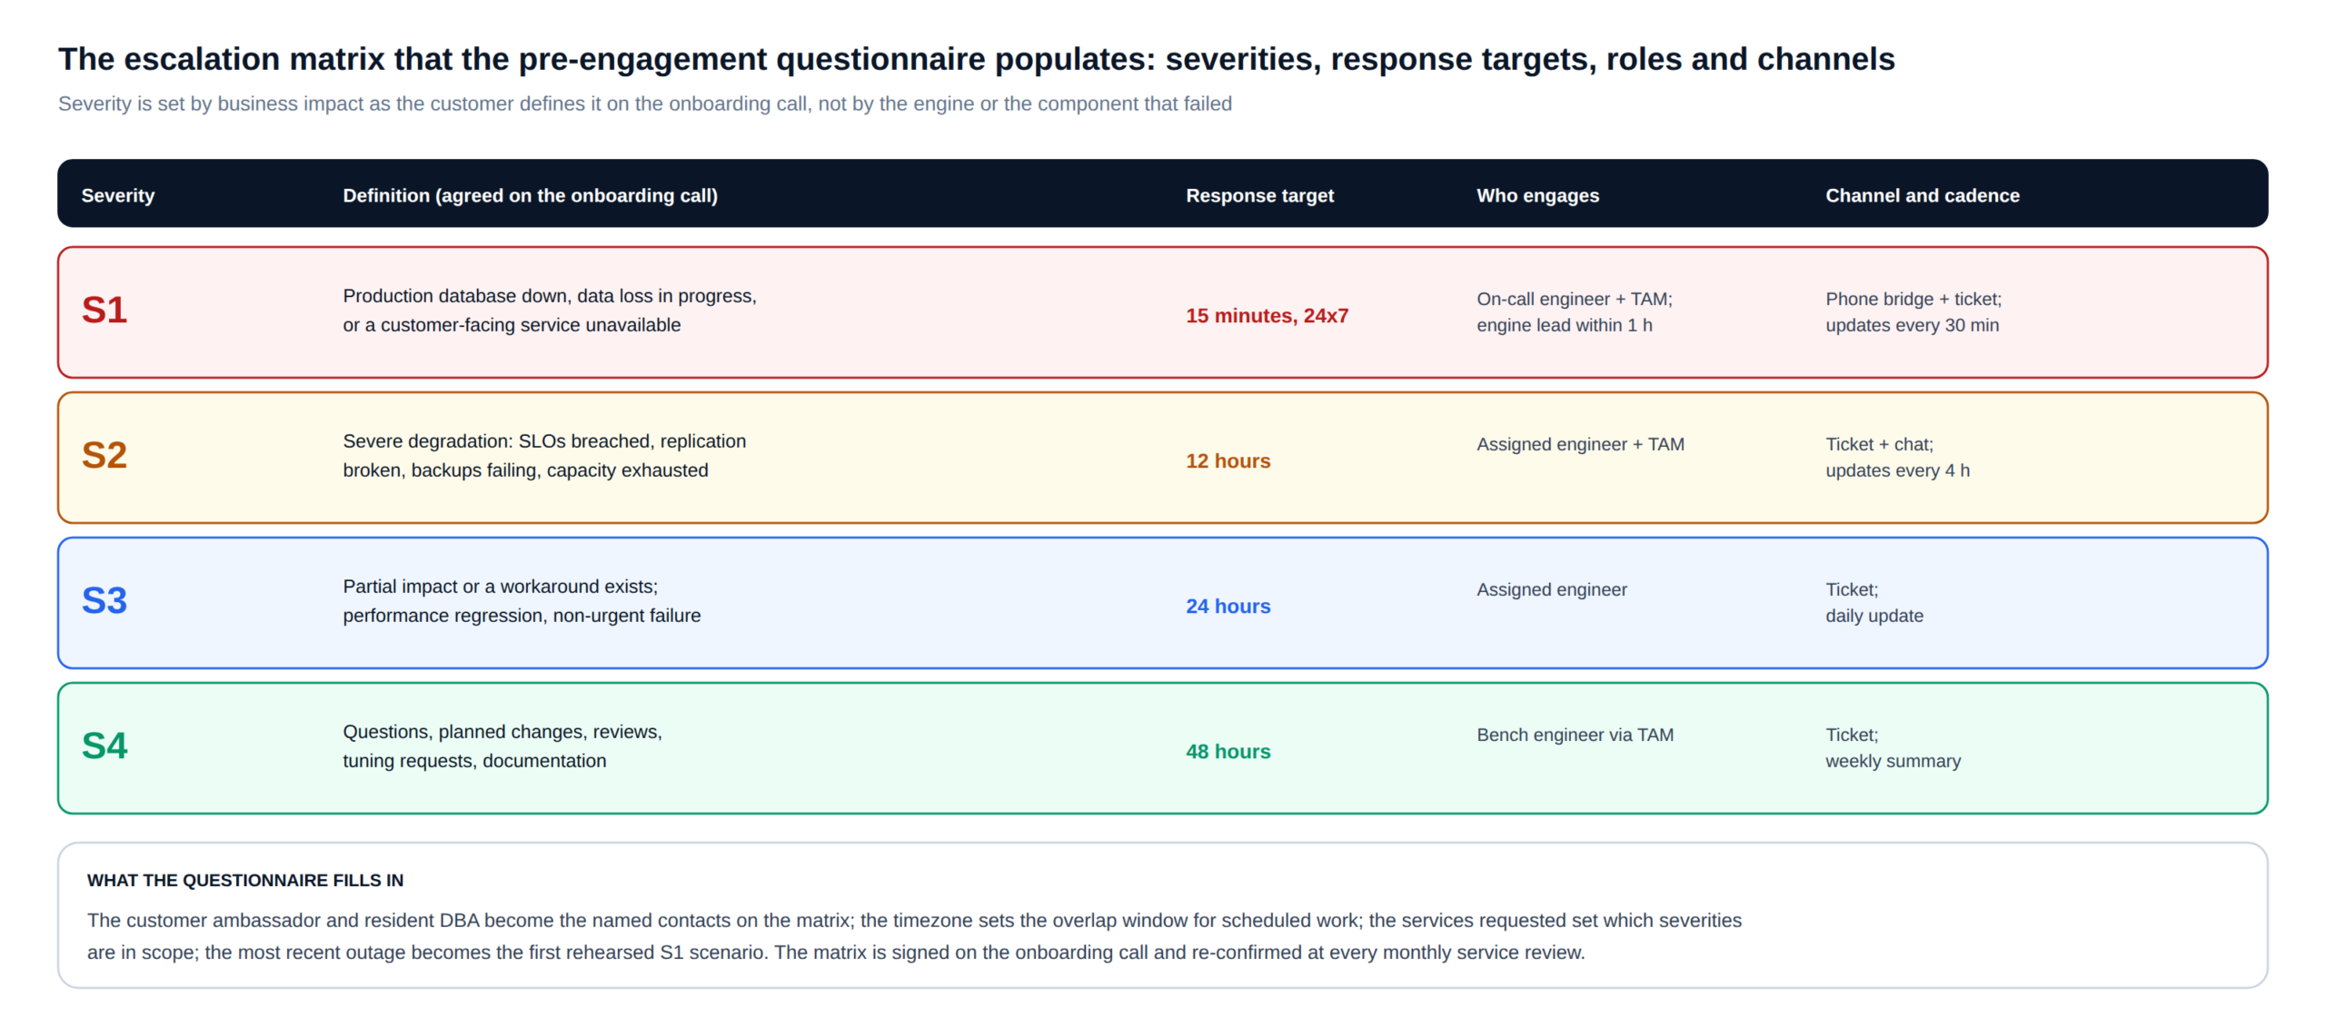Image resolution: width=2326 pixels, height=1017 pixels.
Task: Select the green 'S4' severity label
Action: pyautogui.click(x=104, y=745)
